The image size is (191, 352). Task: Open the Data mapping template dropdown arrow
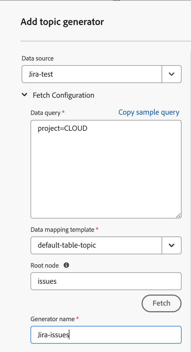(172, 245)
